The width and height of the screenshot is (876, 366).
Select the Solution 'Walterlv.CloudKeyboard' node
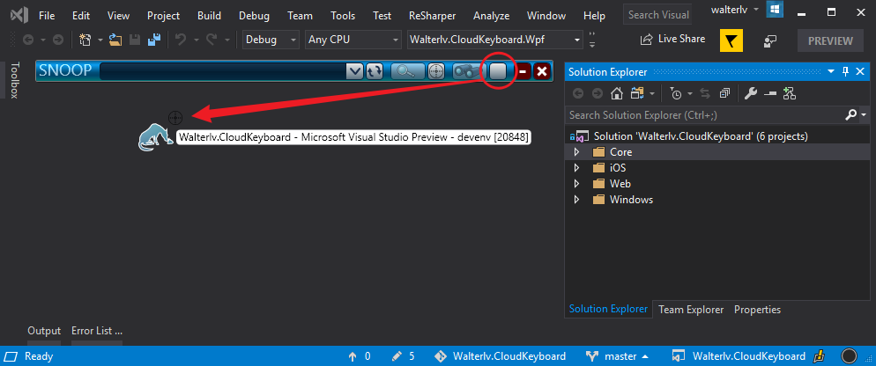coord(701,136)
